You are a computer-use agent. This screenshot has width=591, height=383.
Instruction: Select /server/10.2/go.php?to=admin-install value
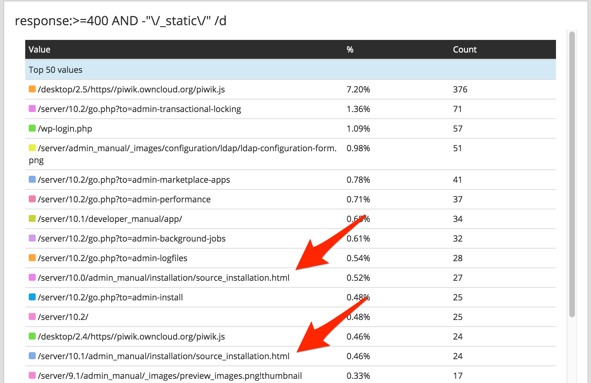111,297
